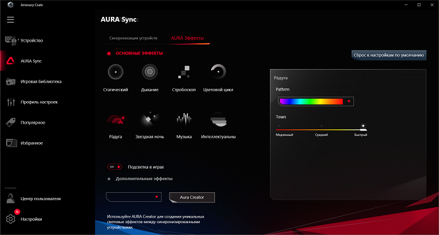Screen dimensions: 439x235
Task: Click the Featured price-tag icon
Action: [x=11, y=123]
